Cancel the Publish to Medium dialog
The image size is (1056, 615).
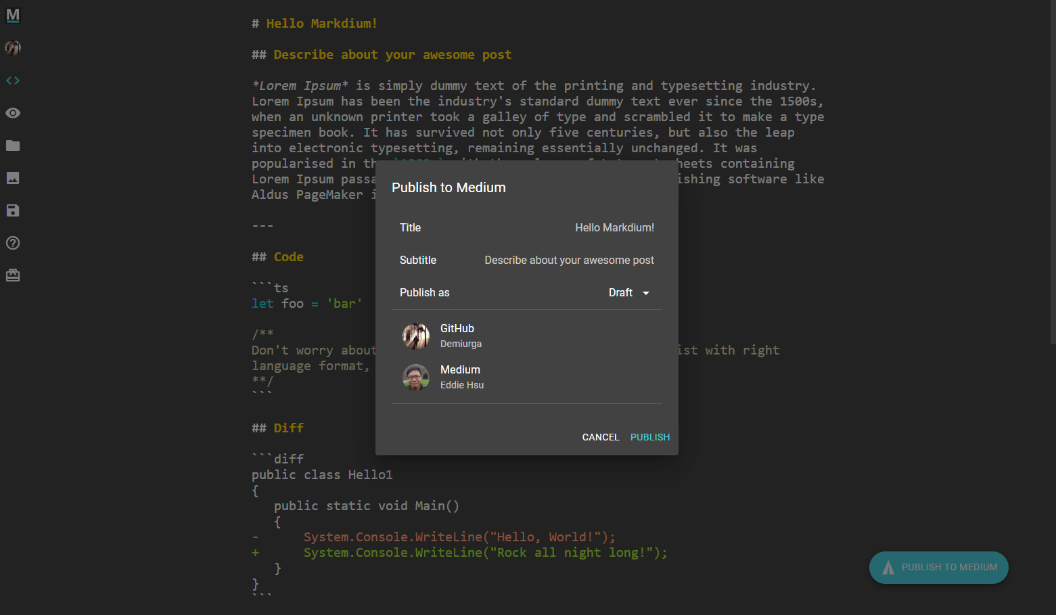coord(601,437)
